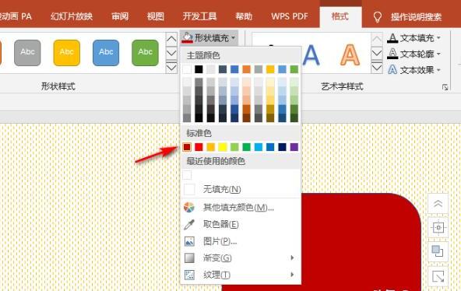Click the texture pattern icon

coord(189,275)
